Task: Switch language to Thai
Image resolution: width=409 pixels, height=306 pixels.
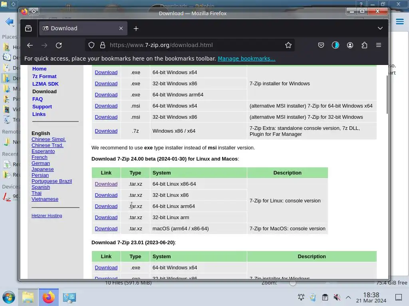Action: point(36,193)
